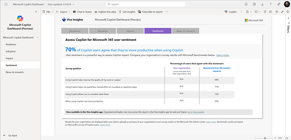291x140 pixels.
Task: Refresh the report visuals
Action: click(x=265, y=12)
